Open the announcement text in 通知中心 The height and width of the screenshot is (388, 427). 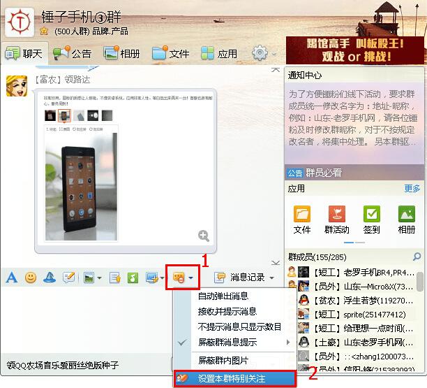pos(352,118)
